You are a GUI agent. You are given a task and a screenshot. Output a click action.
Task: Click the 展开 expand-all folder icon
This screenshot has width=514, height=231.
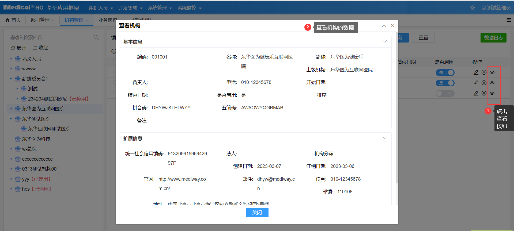pyautogui.click(x=13, y=48)
